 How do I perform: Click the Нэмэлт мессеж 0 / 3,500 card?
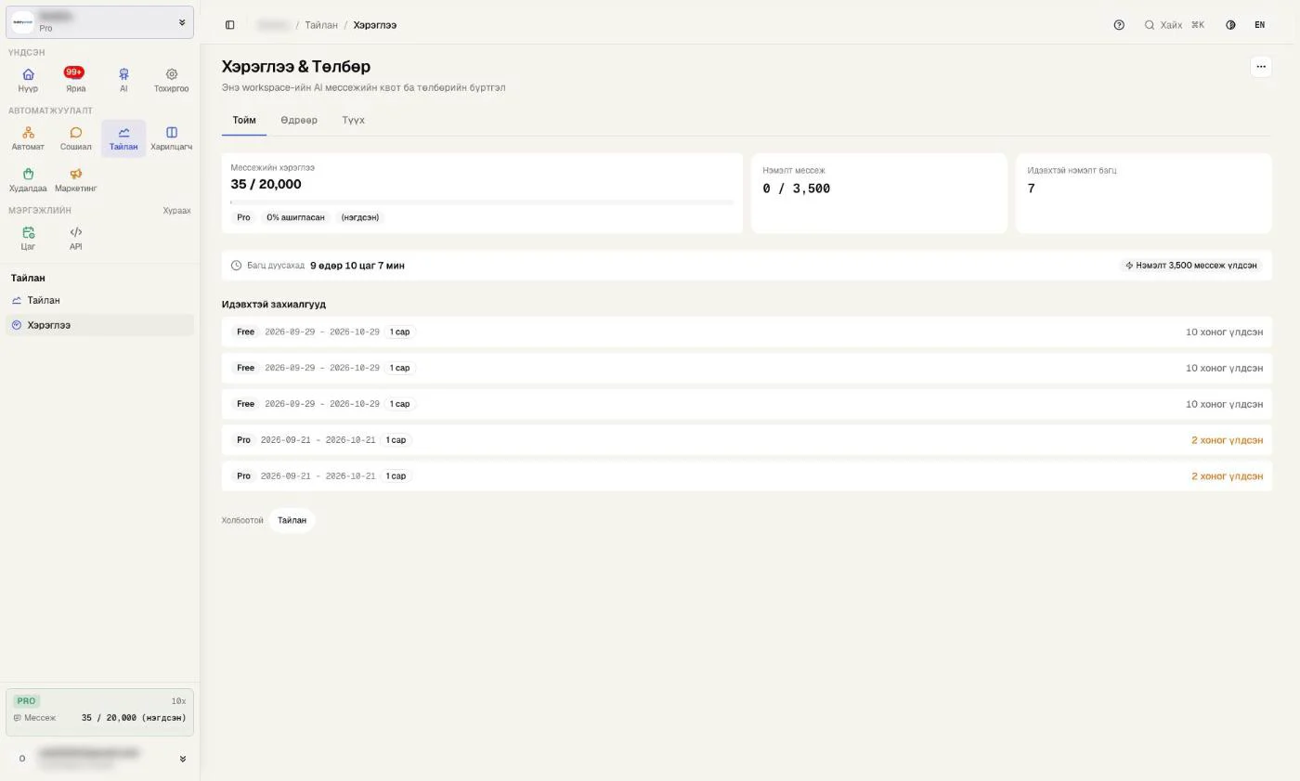coord(878,193)
